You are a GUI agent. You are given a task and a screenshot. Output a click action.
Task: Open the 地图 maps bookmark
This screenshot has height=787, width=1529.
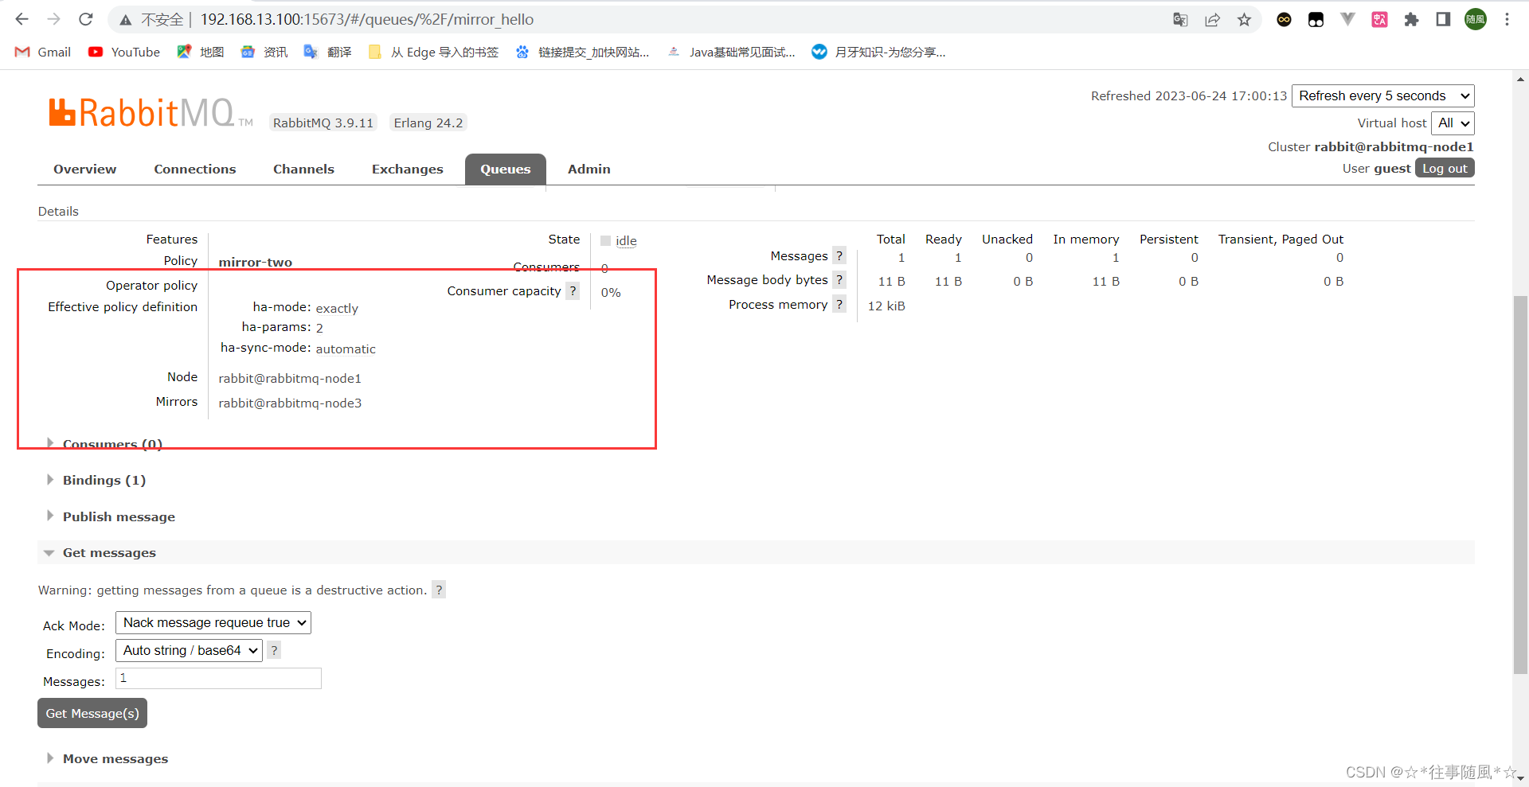tap(201, 52)
